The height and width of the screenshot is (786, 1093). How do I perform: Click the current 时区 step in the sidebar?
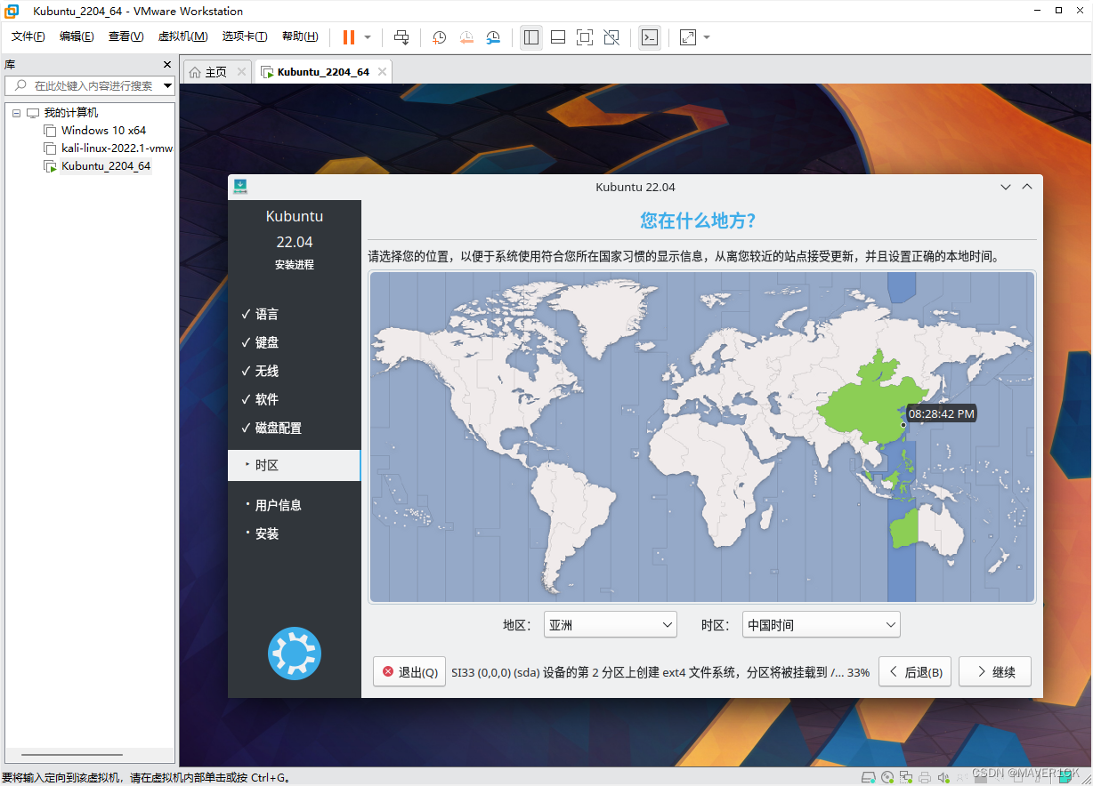(295, 465)
